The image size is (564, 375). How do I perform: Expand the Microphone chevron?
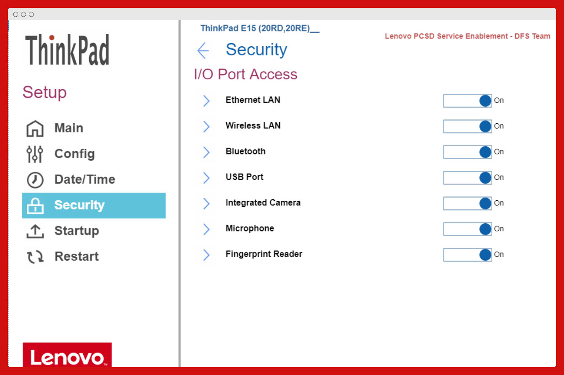[x=206, y=229]
